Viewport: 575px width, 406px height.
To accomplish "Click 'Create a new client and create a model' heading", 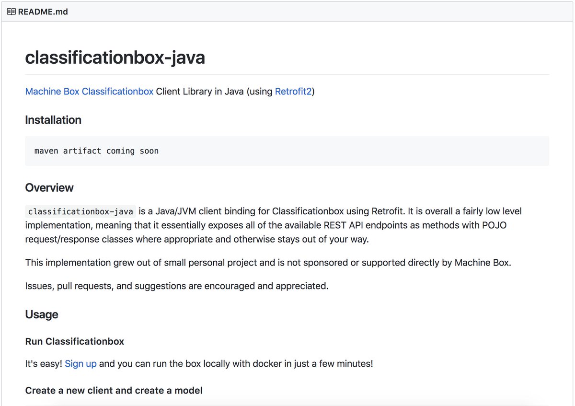I will click(x=114, y=391).
